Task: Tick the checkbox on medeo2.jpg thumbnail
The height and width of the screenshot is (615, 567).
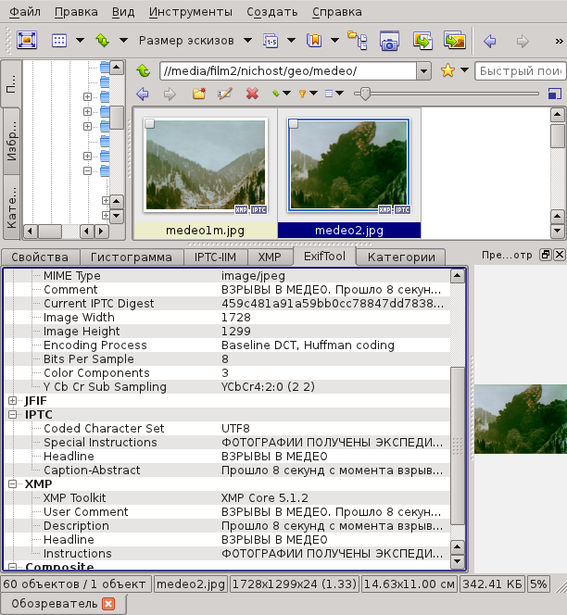Action: click(x=293, y=124)
